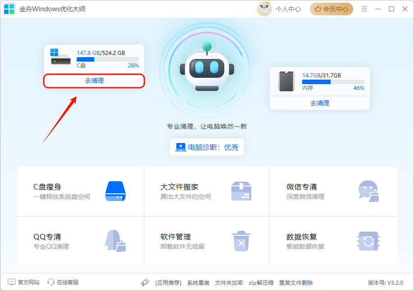Click the 147.8 GB/524.2 GB disk usage text
Viewport: 414px width, 291px height.
coord(101,53)
